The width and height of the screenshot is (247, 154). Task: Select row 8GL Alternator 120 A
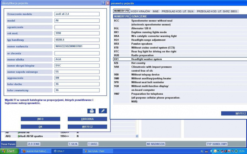[180, 28]
